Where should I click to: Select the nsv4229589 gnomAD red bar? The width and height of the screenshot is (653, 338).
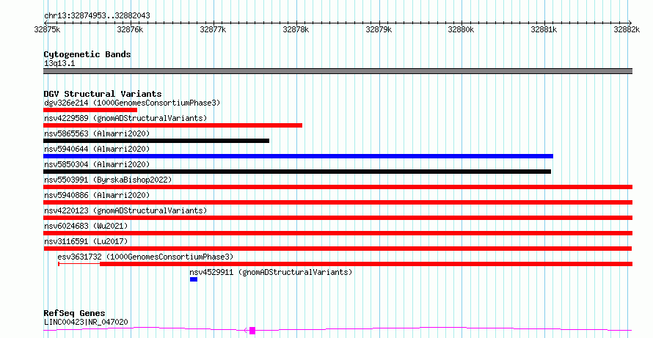[x=173, y=125]
